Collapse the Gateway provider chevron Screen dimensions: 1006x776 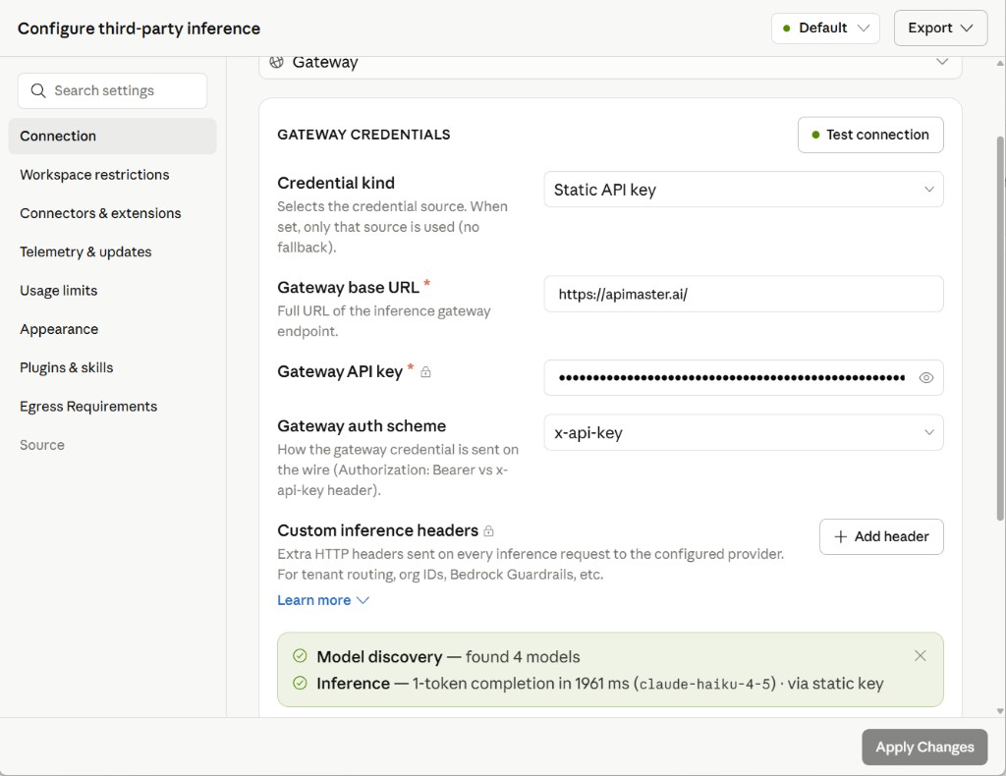(942, 62)
